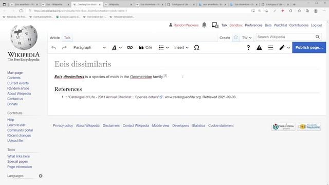Viewport: 329px width, 185px height.
Task: Open Special pages
Action: click(x=17, y=161)
